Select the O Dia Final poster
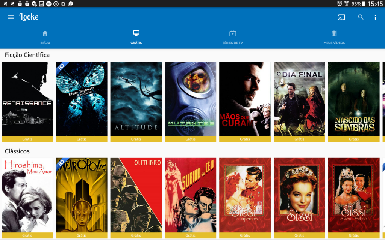The width and height of the screenshot is (385, 240). tap(299, 99)
